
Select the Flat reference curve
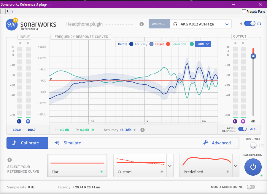tap(77, 166)
